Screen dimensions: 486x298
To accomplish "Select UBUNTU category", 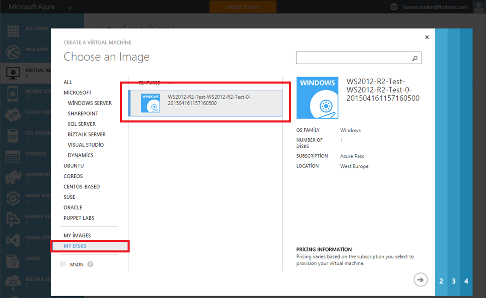I will click(74, 166).
